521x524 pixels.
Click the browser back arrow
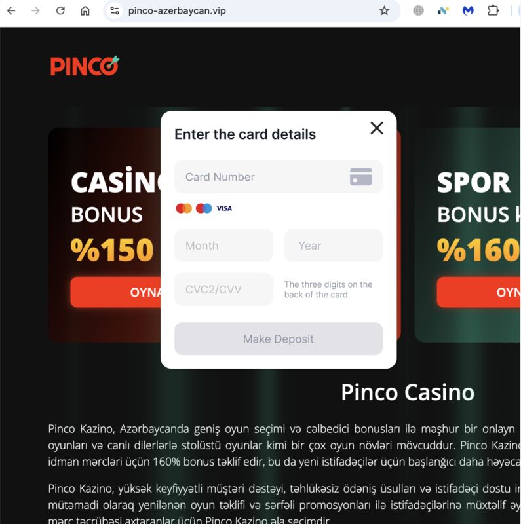(x=11, y=10)
